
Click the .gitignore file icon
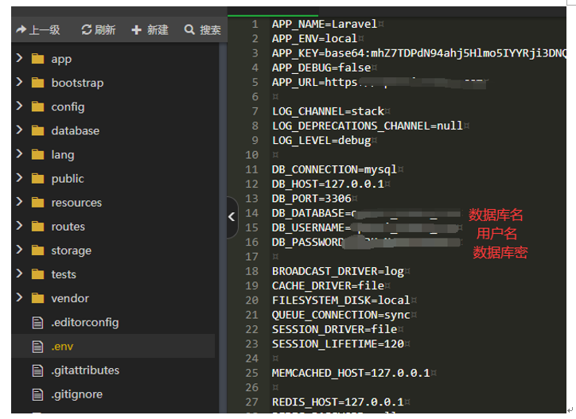pyautogui.click(x=37, y=394)
